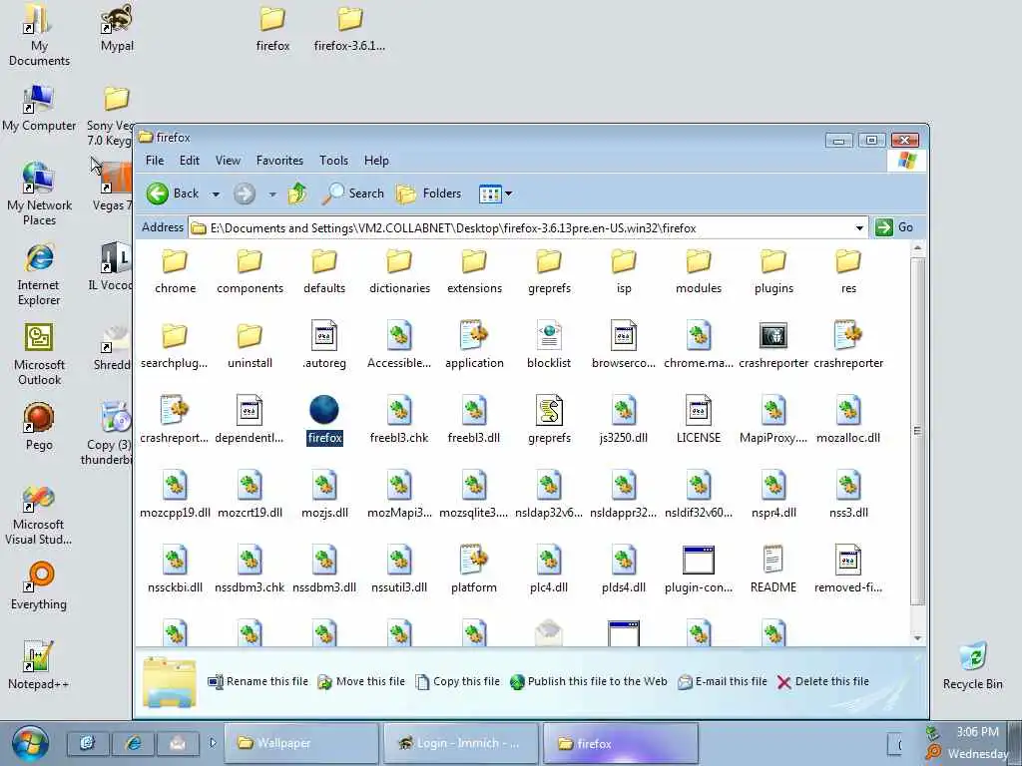This screenshot has width=1022, height=766.
Task: Switch to Login - Immich taskbar window
Action: (461, 742)
